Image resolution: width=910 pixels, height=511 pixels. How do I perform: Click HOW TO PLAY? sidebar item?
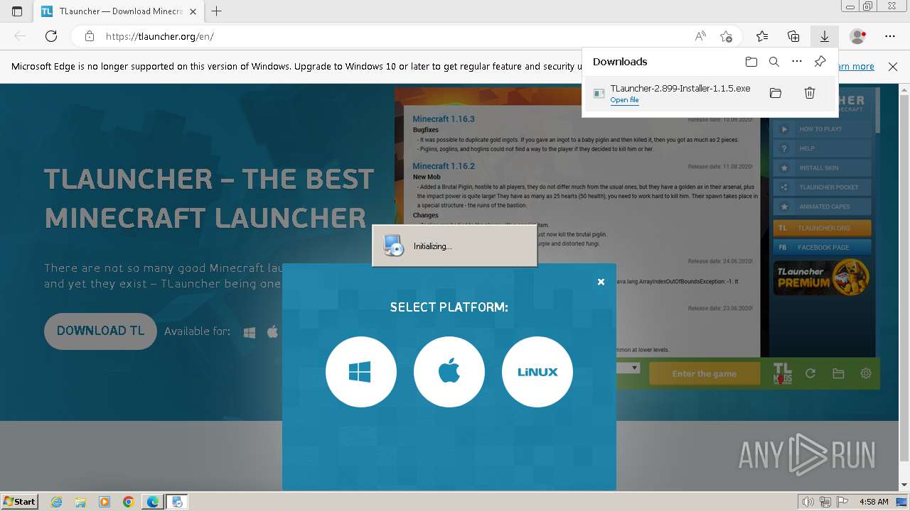coord(822,129)
